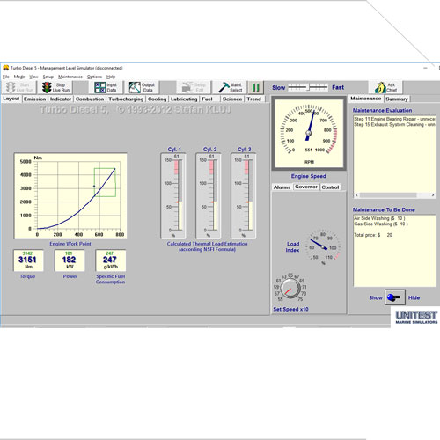
Task: Click the Maintenance Evaluation horizontal scrollbar thumb
Action: tap(388, 195)
